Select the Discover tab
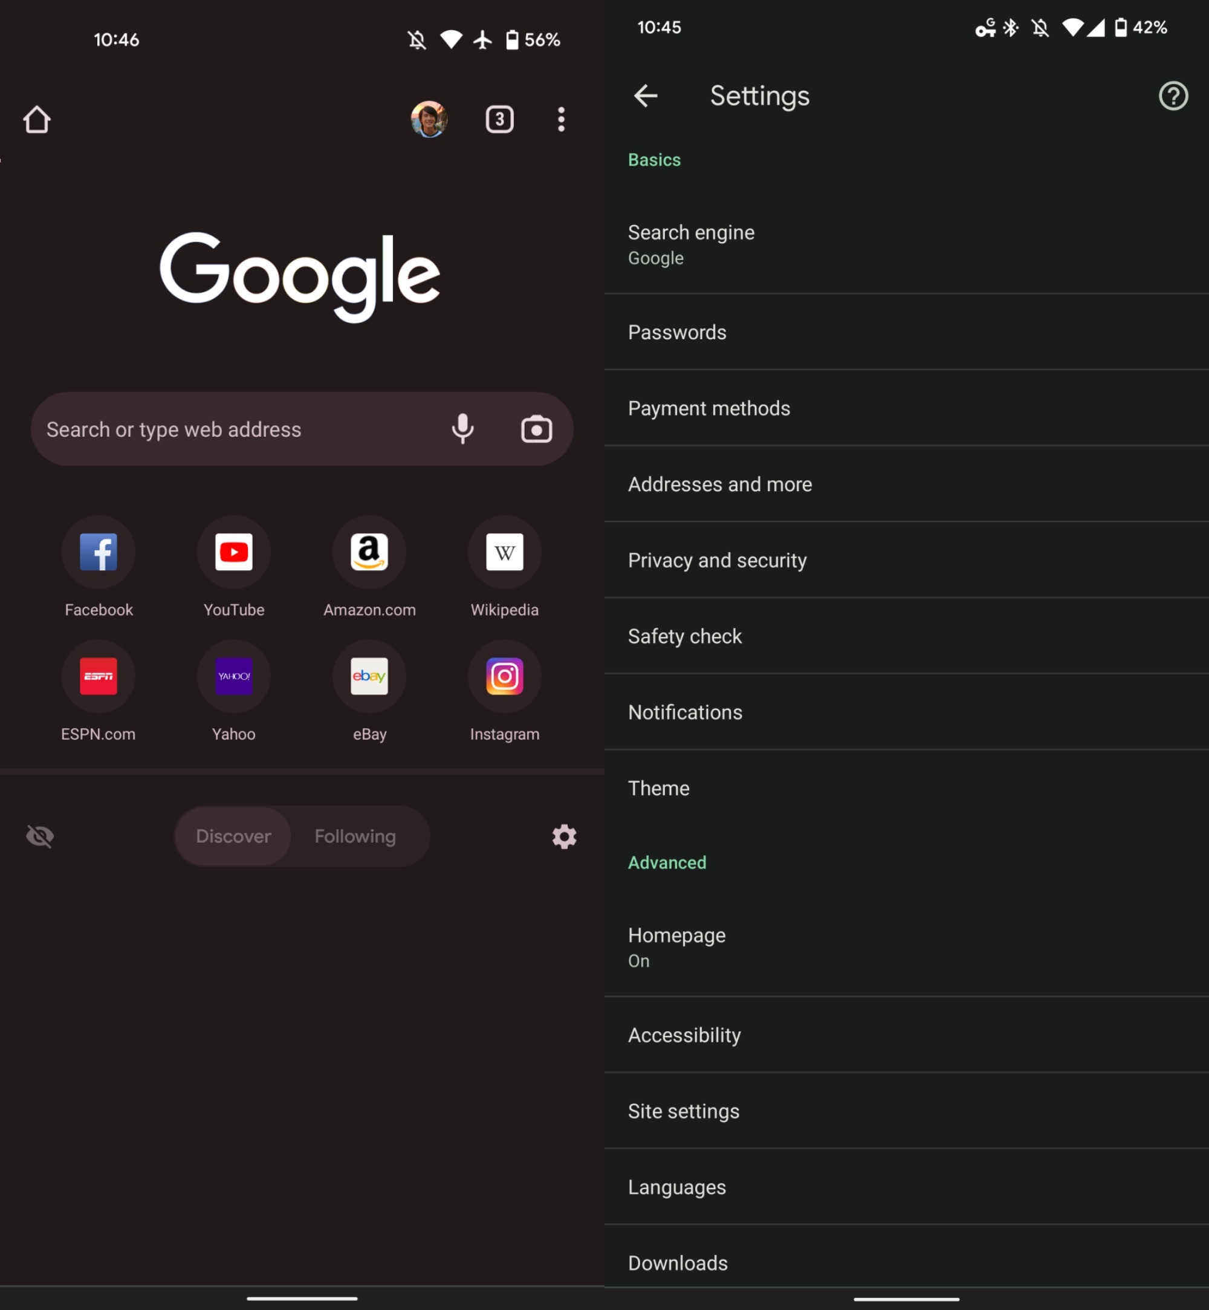Viewport: 1209px width, 1310px height. pyautogui.click(x=233, y=835)
